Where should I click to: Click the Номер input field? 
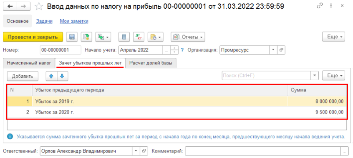(x=61, y=50)
